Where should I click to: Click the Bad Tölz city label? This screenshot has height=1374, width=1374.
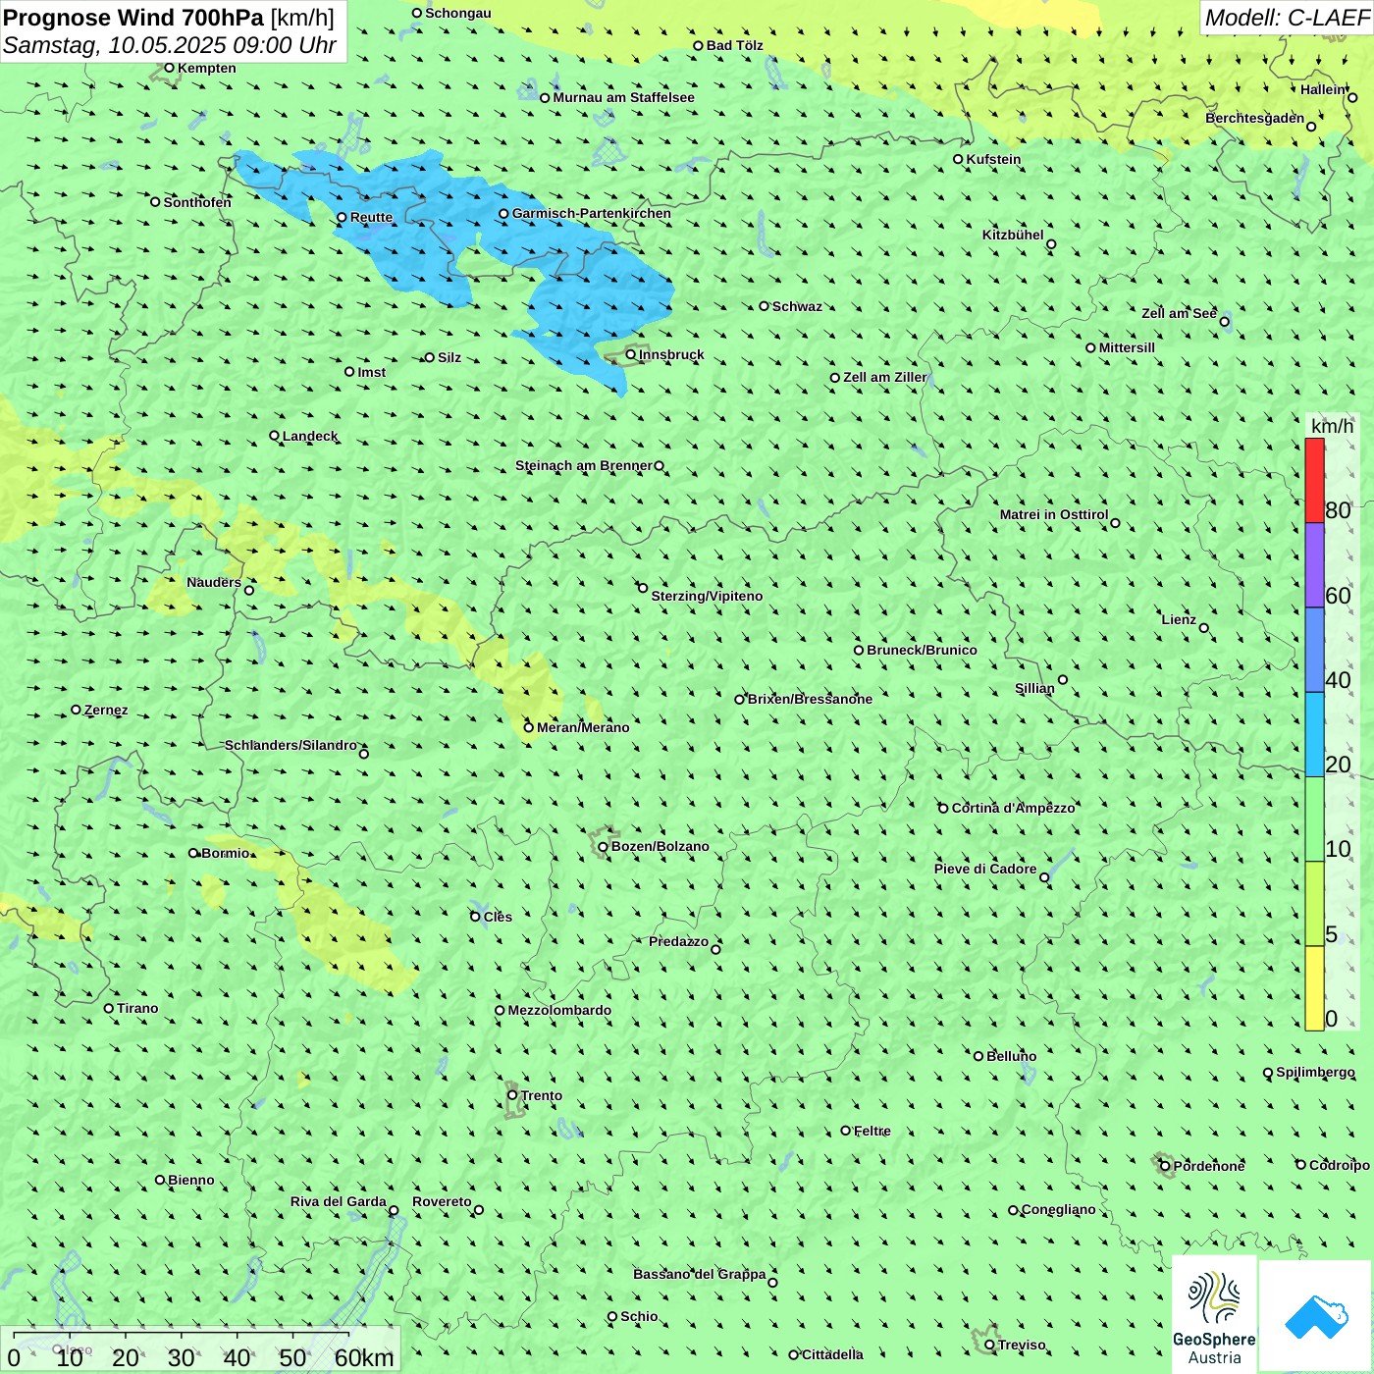coord(734,45)
